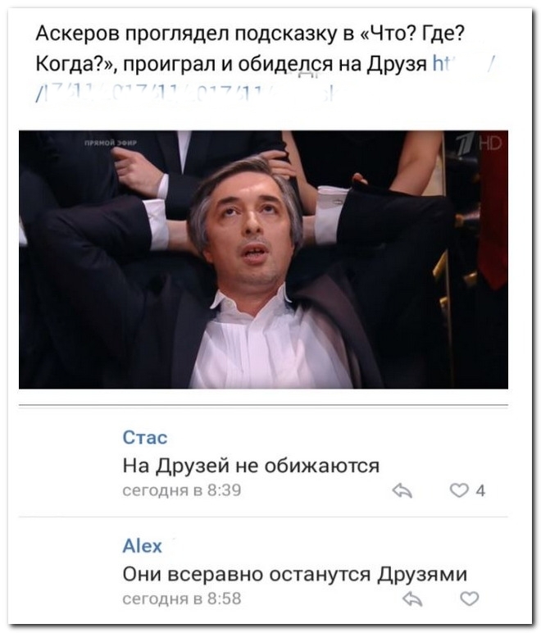The height and width of the screenshot is (633, 541).
Task: Click the divider line below the post photo
Action: pyautogui.click(x=263, y=405)
